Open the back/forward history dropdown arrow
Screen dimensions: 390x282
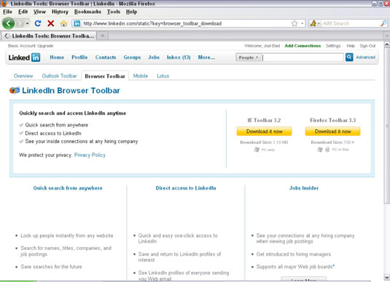coord(27,23)
